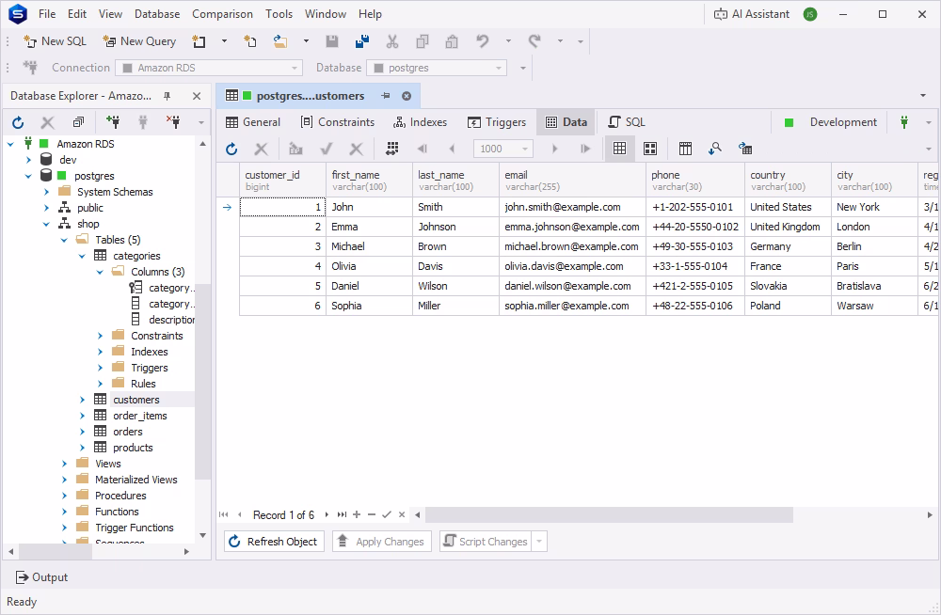This screenshot has height=615, width=941.
Task: Click the grid view mode icon
Action: click(x=620, y=149)
